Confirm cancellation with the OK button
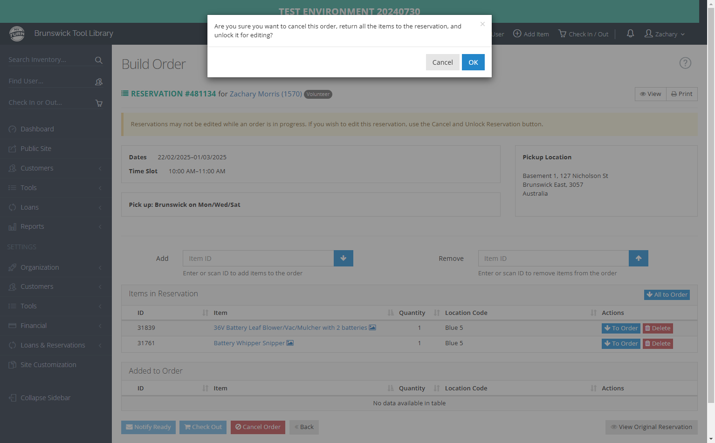Viewport: 715px width, 443px height. 473,62
